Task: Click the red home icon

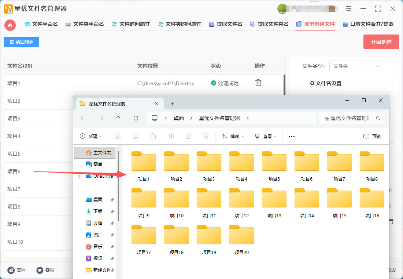Action: coord(10,25)
